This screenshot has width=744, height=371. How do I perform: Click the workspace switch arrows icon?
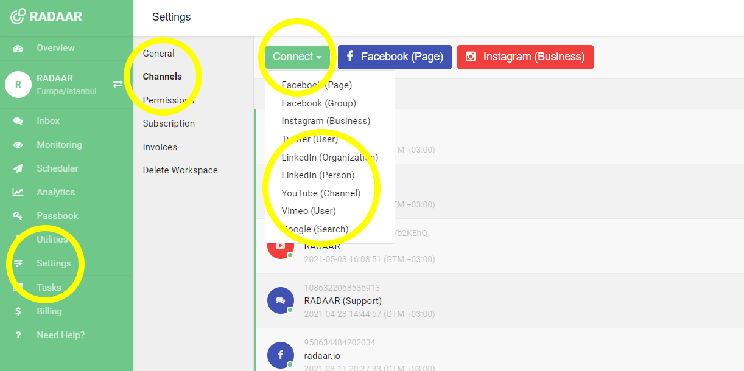(x=118, y=84)
